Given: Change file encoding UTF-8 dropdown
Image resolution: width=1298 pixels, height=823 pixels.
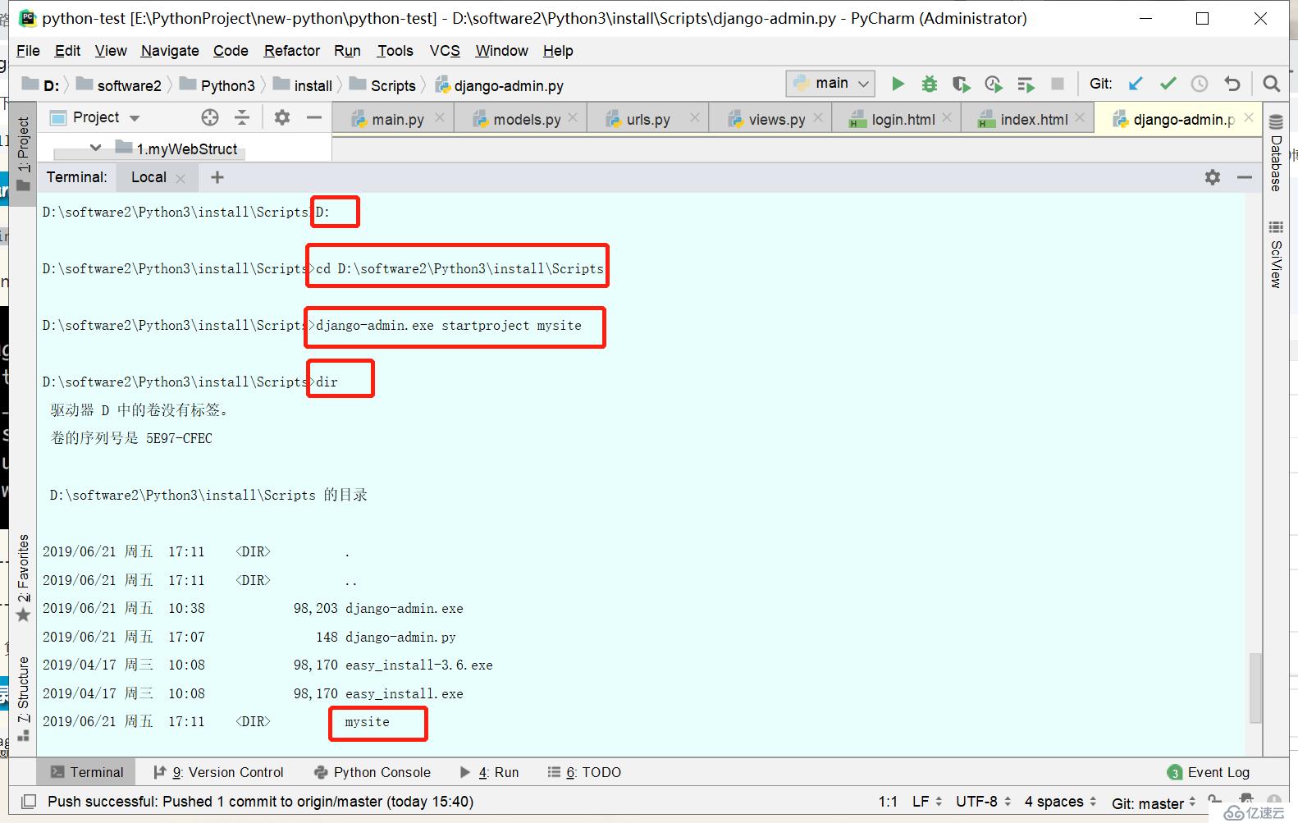Looking at the screenshot, I should 983,802.
